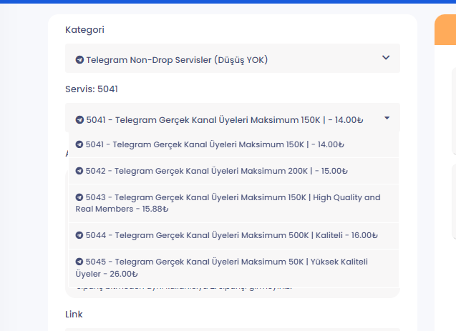Choose 5045 Maksimum 50K Yüksek Kaliteli Üyeler

[229, 267]
